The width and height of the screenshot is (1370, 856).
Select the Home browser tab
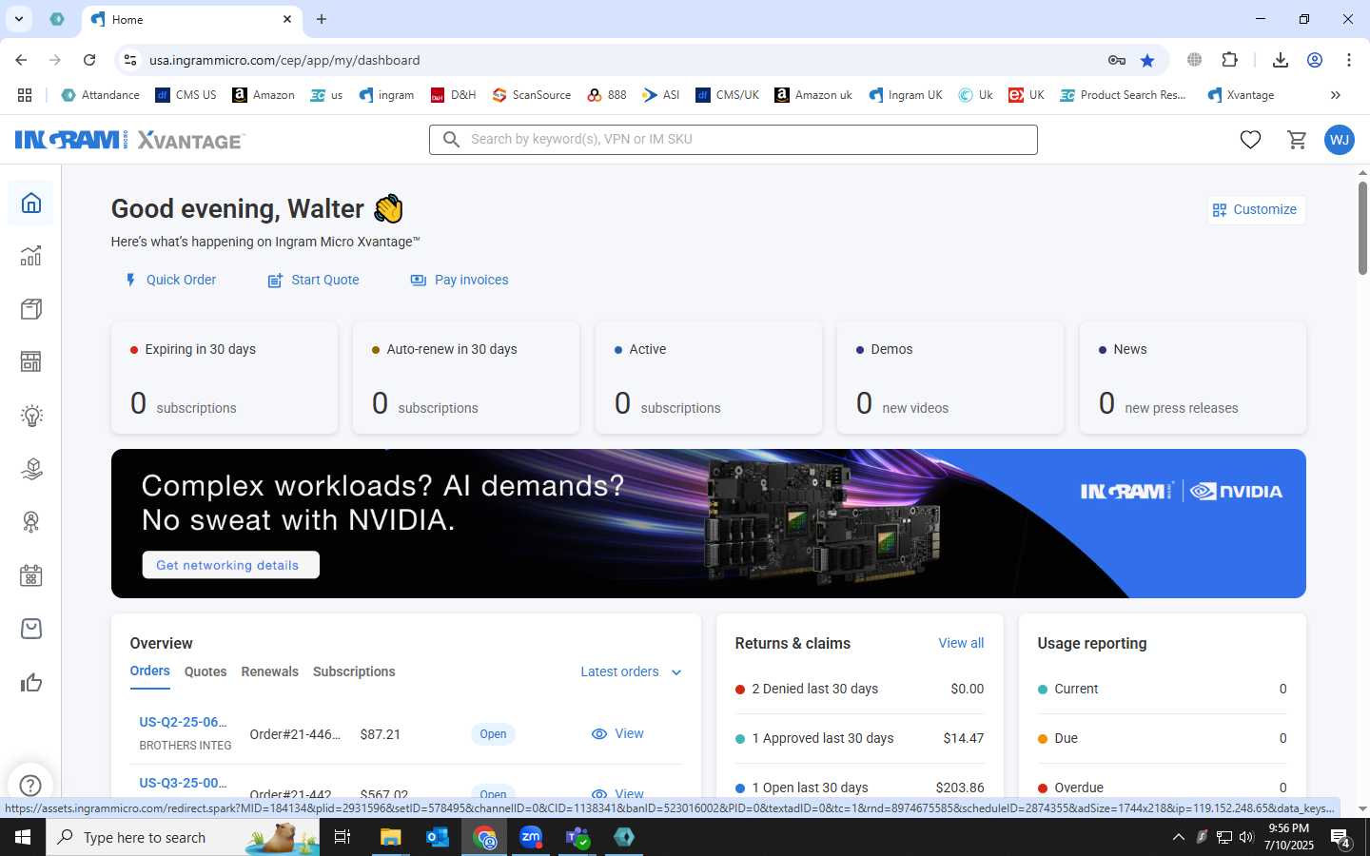[193, 19]
